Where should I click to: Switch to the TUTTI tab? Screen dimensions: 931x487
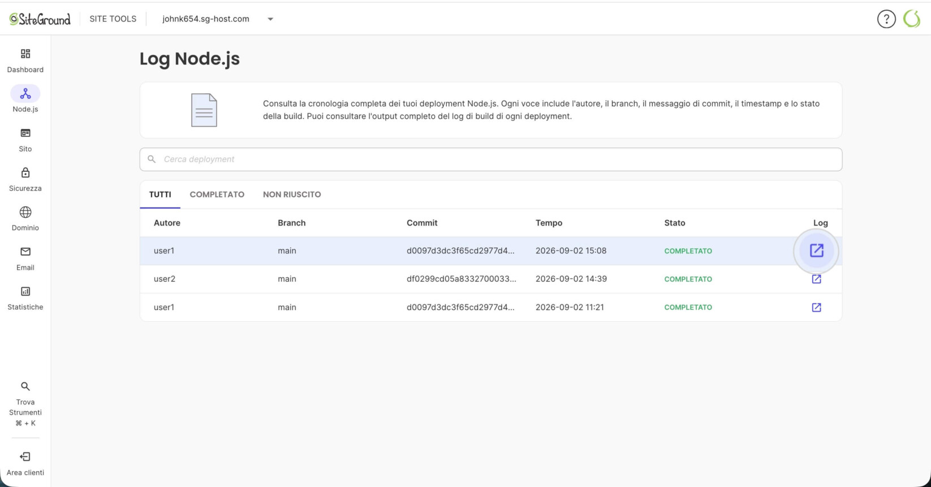point(160,194)
